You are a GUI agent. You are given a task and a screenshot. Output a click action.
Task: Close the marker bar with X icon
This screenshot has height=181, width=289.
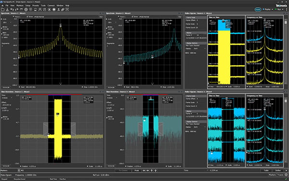286,170
